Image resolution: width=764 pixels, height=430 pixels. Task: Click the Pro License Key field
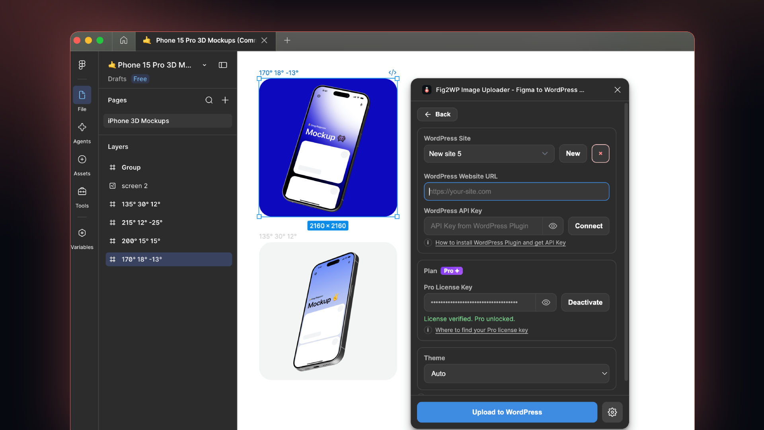coord(479,303)
